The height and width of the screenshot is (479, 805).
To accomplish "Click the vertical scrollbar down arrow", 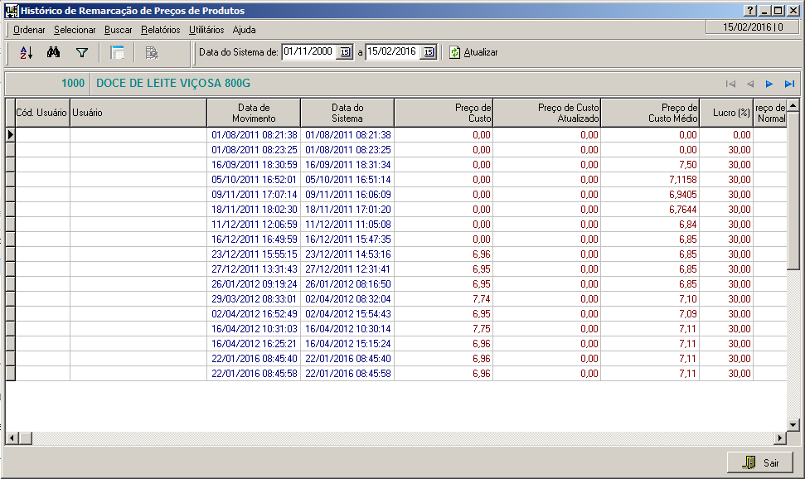I will coord(793,424).
